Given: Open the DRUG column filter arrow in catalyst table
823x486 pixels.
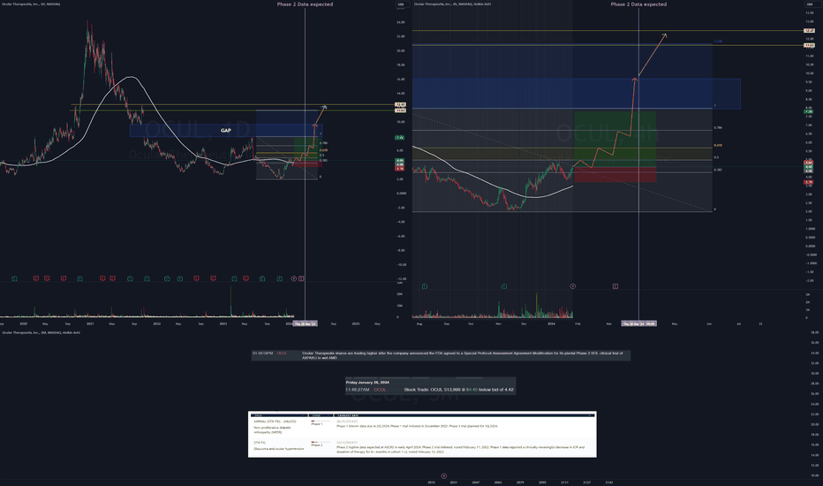Looking at the screenshot, I should coord(304,415).
